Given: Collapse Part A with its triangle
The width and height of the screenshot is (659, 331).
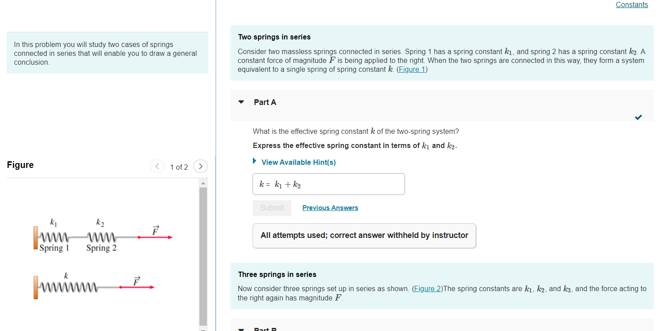Looking at the screenshot, I should 241,102.
